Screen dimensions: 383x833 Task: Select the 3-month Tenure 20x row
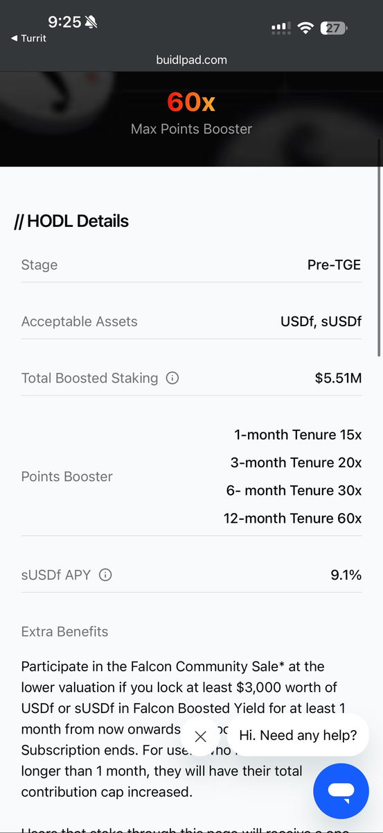click(296, 462)
